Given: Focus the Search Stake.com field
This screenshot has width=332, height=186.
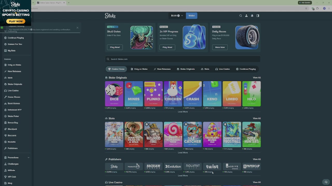Looking at the screenshot, I should [183, 59].
